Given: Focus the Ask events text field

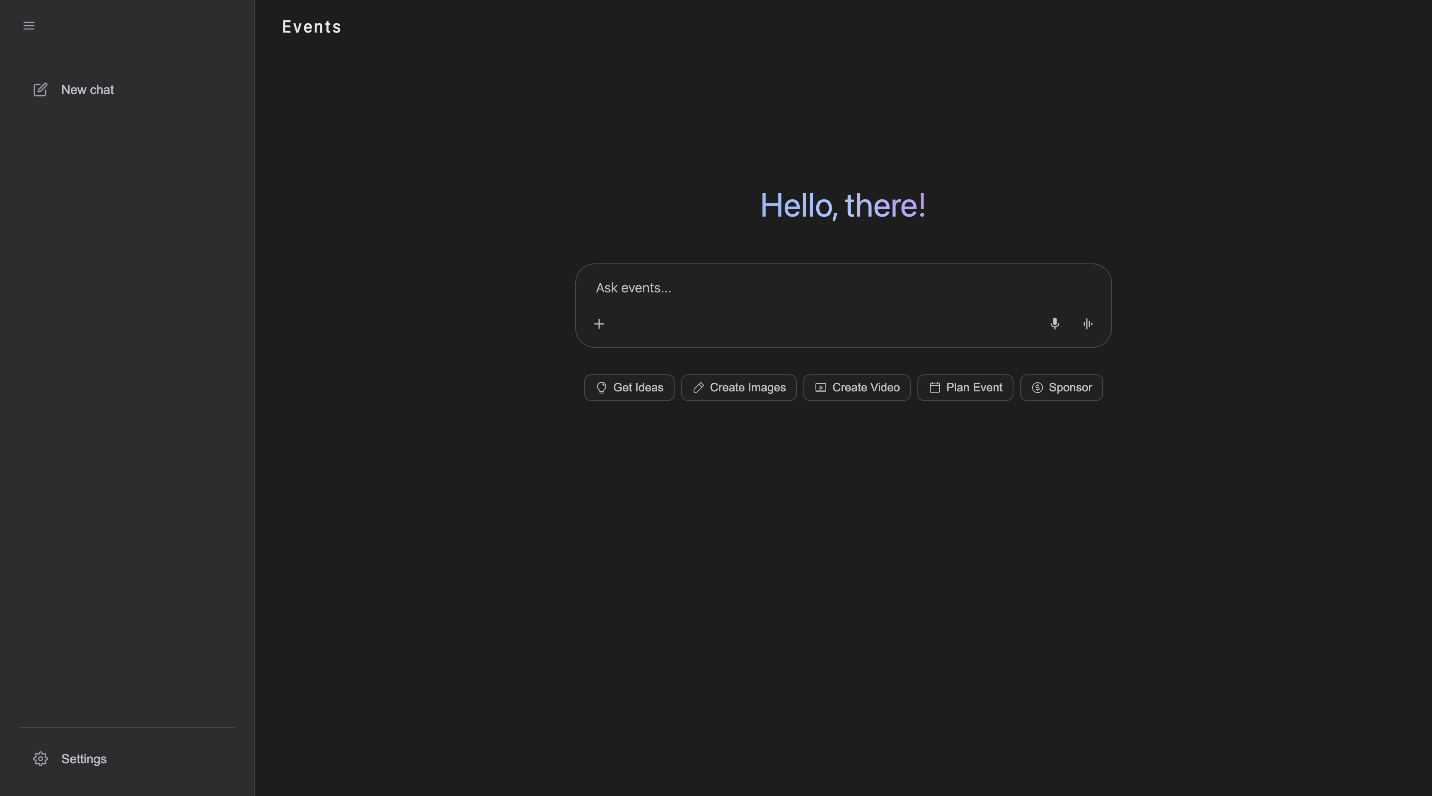Looking at the screenshot, I should coord(843,288).
